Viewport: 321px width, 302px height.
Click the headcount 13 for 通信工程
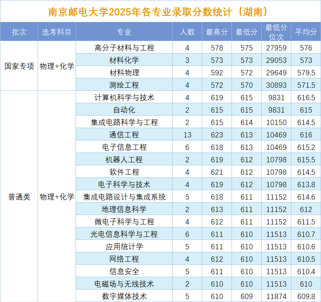click(187, 135)
